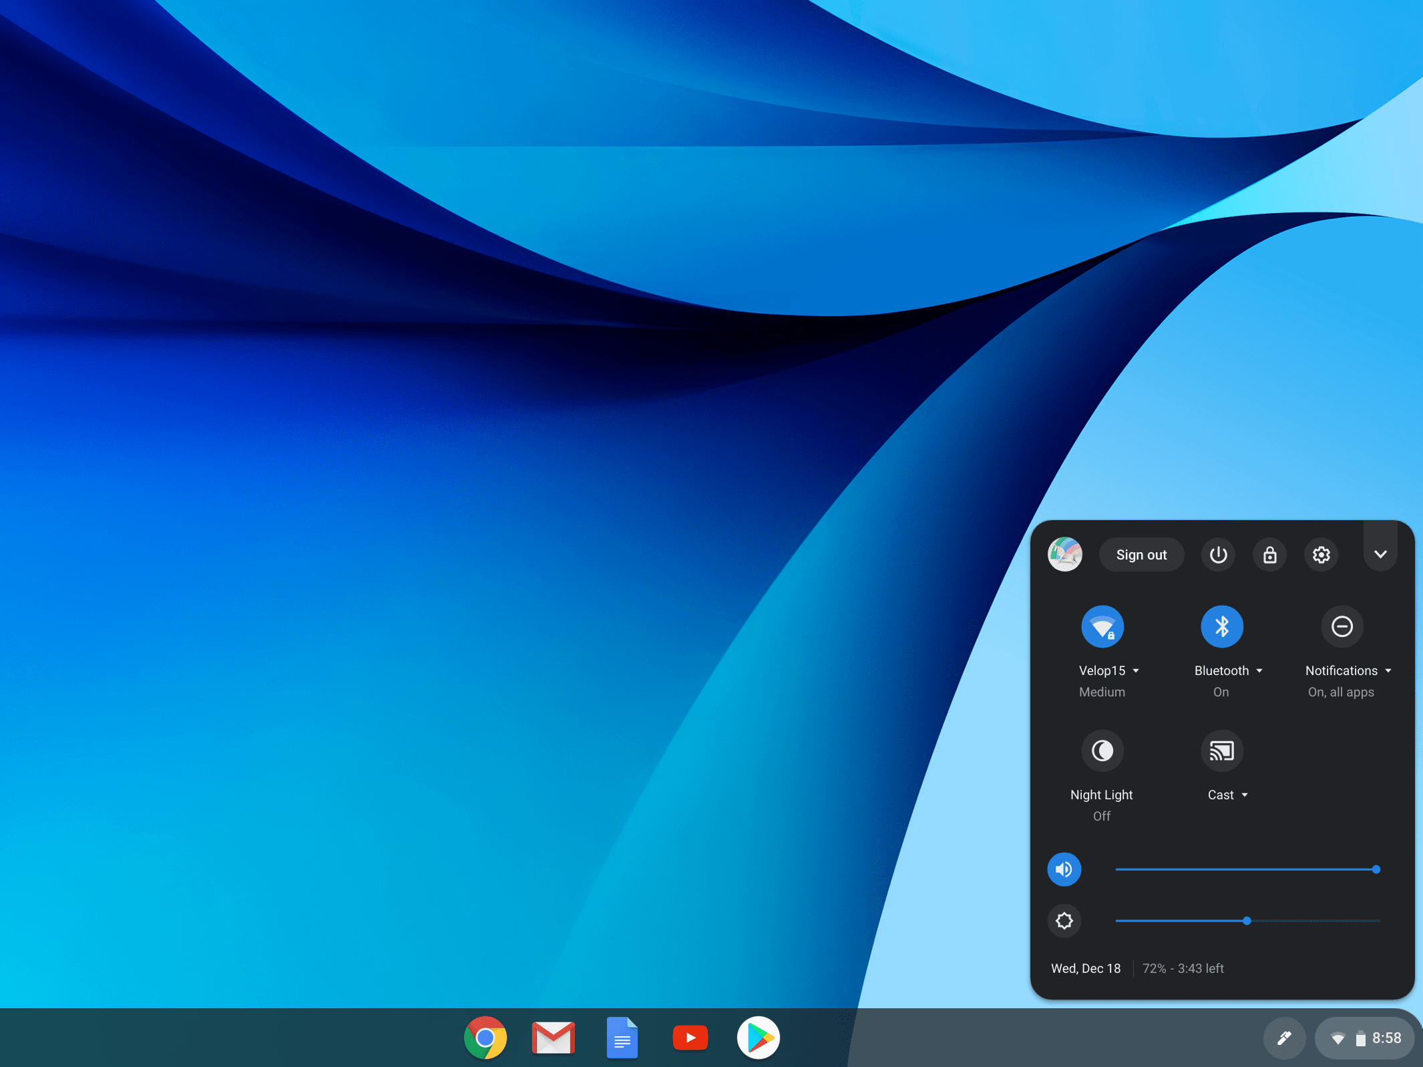
Task: Toggle Wi-Fi with Velop15 icon
Action: tap(1102, 626)
